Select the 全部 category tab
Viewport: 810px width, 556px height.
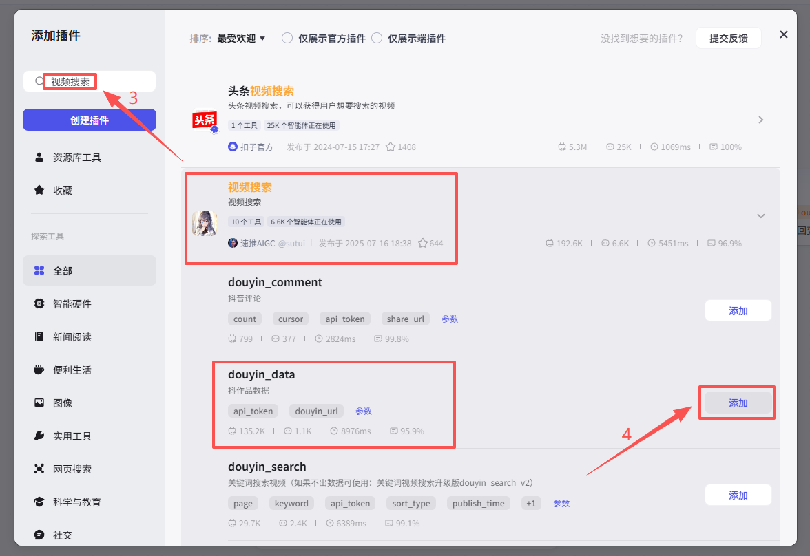90,271
